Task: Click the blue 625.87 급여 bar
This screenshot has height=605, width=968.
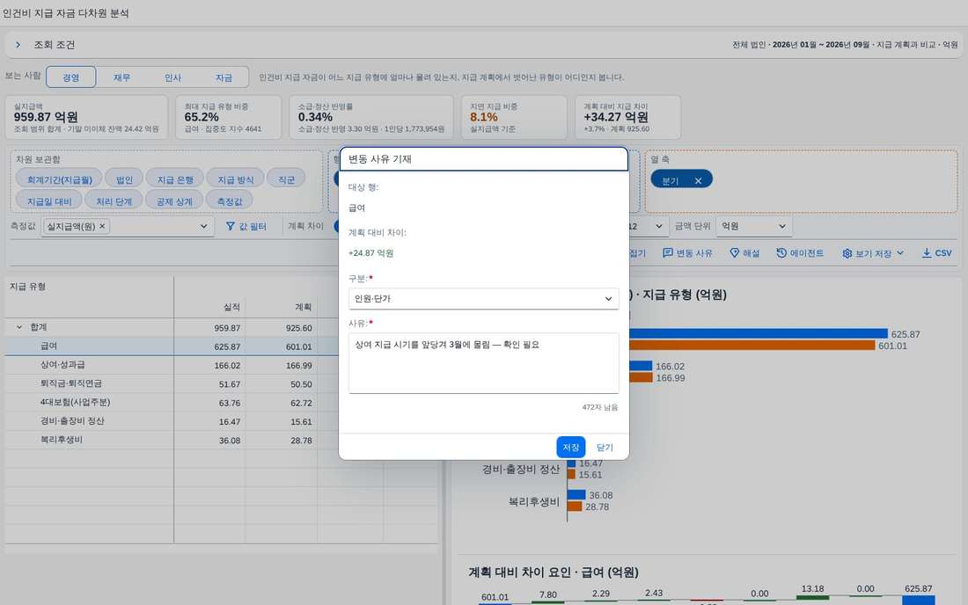Action: [758, 333]
